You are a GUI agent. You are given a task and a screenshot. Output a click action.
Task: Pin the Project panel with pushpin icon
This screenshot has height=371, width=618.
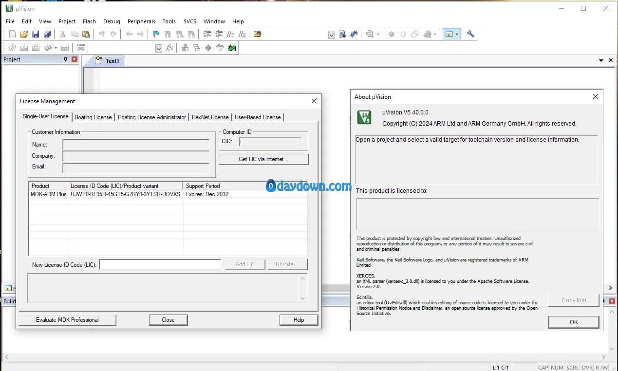point(66,59)
